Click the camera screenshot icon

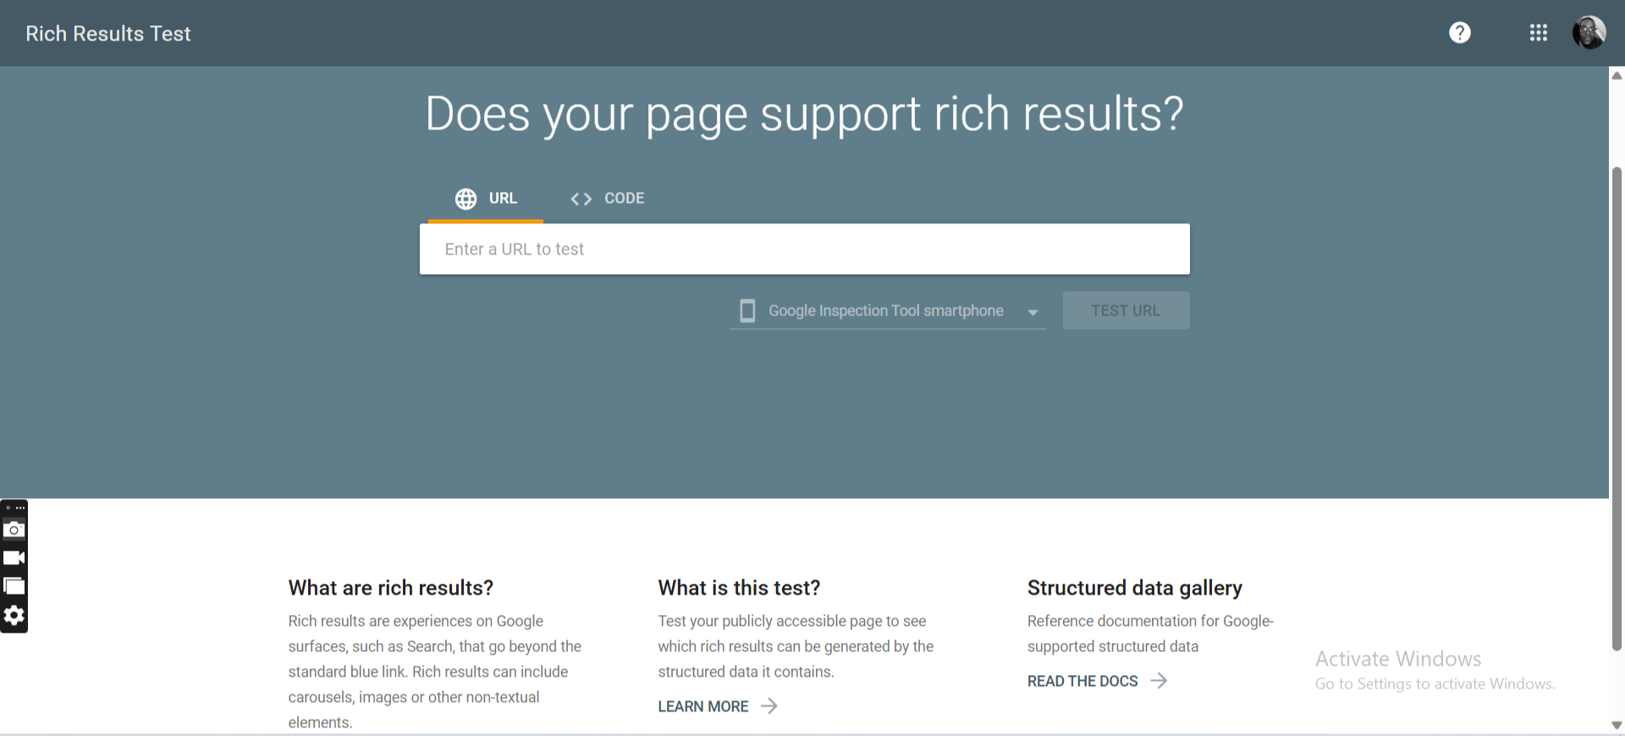[14, 530]
